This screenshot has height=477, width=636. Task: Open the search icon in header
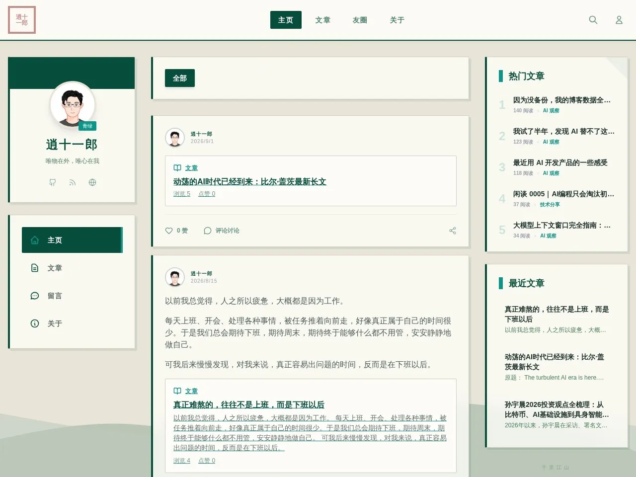[x=593, y=20]
